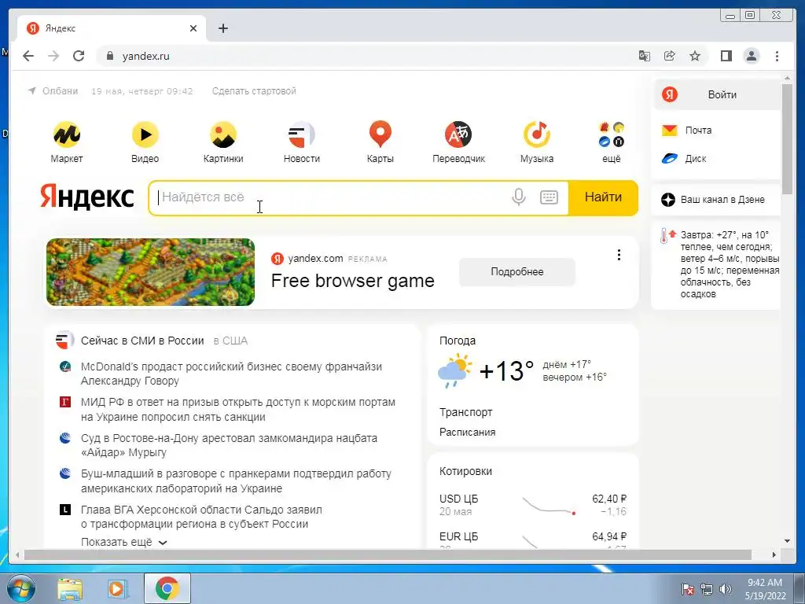805x604 pixels.
Task: Click the microphone voice search icon
Action: pyautogui.click(x=519, y=197)
